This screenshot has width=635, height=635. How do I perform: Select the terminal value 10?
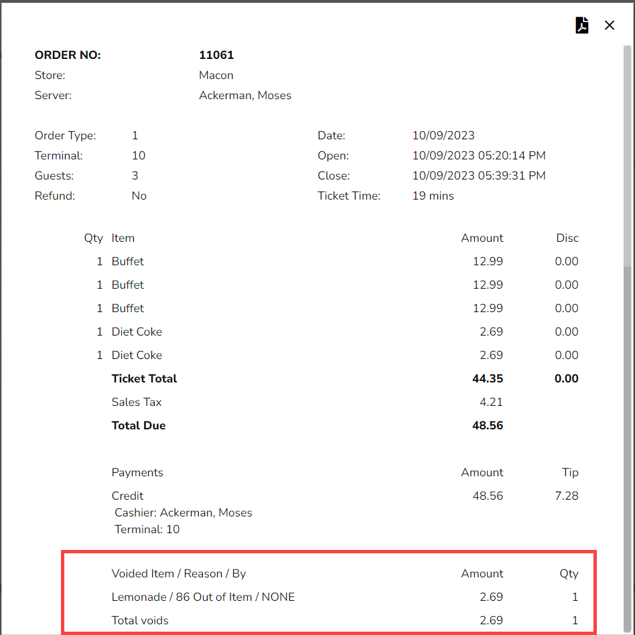tap(139, 155)
